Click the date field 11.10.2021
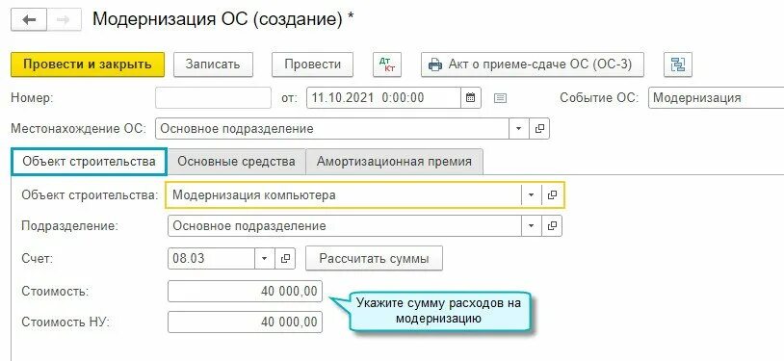This screenshot has height=361, width=784. click(383, 98)
